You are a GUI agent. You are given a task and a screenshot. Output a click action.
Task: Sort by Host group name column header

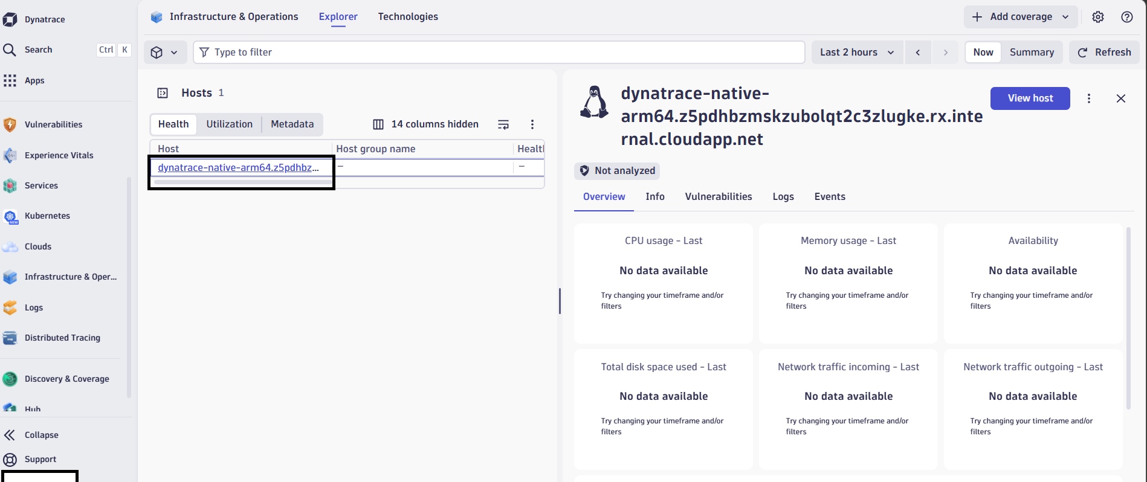375,149
